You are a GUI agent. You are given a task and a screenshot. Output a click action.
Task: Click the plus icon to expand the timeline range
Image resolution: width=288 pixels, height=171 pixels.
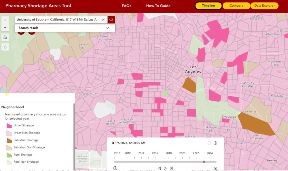tap(215, 143)
